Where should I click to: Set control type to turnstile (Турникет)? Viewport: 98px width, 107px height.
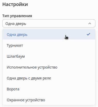click(49, 45)
